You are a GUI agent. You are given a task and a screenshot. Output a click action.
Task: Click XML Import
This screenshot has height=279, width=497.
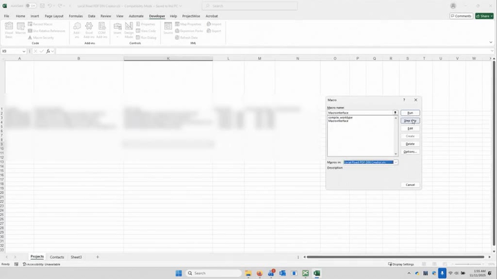[x=214, y=24]
